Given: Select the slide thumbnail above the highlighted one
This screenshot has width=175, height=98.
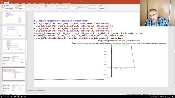Looking at the screenshot, I should point(14,60).
